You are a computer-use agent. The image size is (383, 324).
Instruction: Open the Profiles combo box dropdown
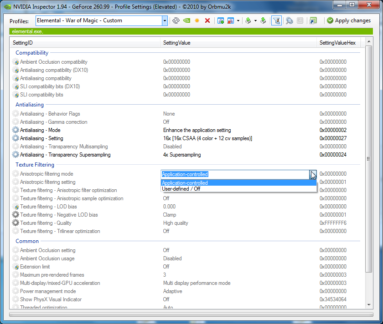click(x=165, y=20)
